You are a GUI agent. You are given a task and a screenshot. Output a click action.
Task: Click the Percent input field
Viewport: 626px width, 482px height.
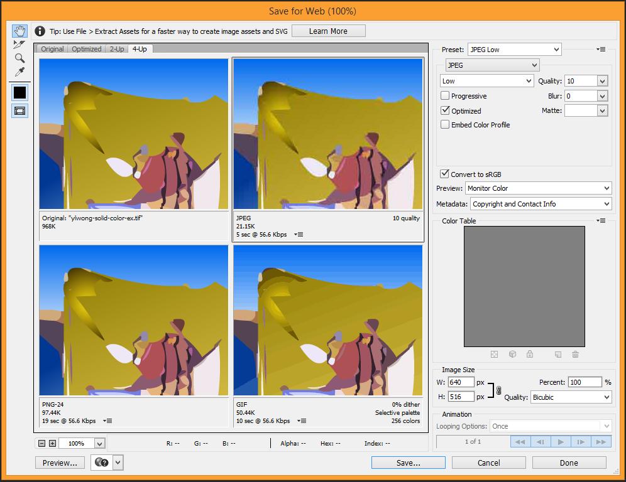585,382
